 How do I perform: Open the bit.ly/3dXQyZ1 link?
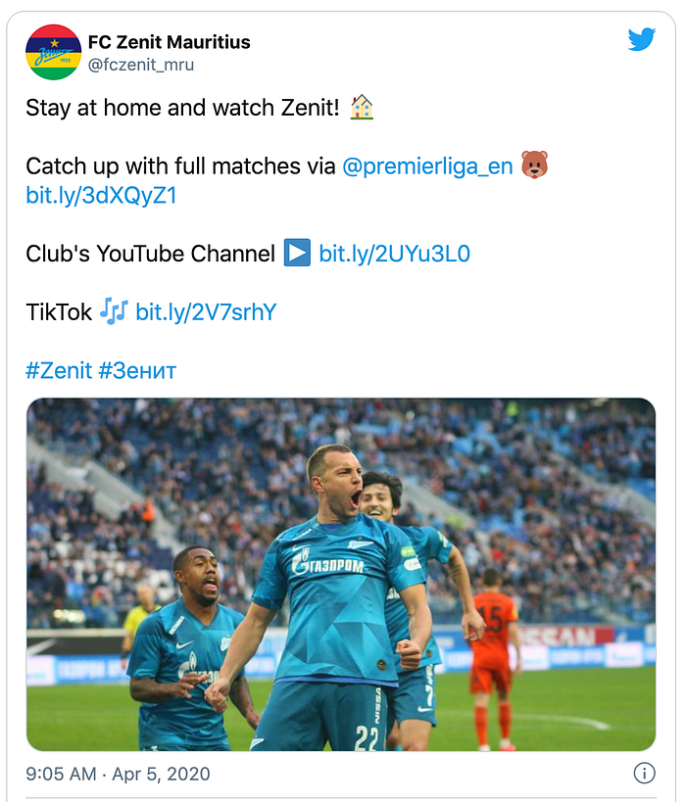point(101,196)
